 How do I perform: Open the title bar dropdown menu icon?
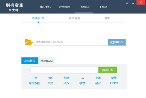pos(127,3)
